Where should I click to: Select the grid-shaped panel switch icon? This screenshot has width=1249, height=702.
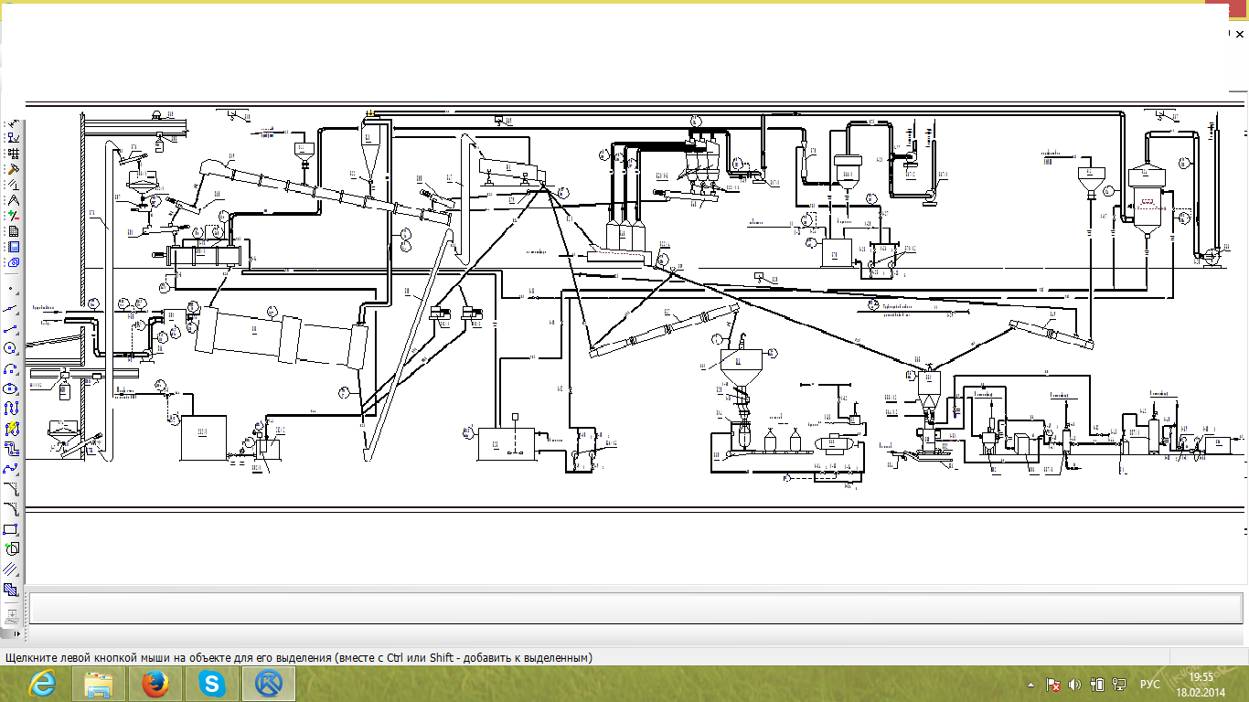[14, 154]
